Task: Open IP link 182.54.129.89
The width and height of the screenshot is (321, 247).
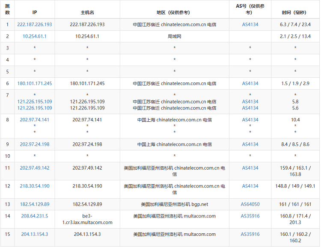Action: point(35,204)
